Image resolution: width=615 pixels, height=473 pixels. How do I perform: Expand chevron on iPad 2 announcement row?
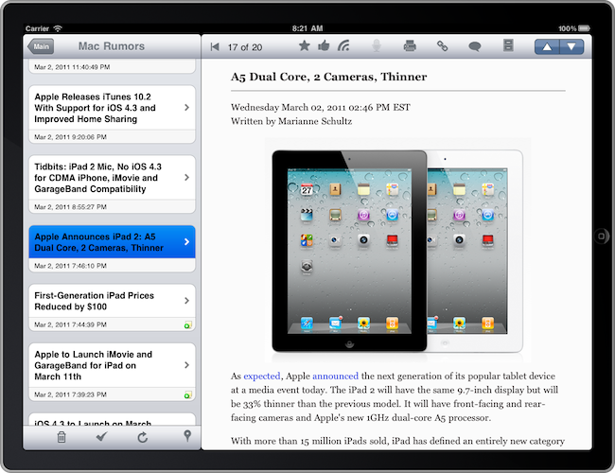point(186,242)
